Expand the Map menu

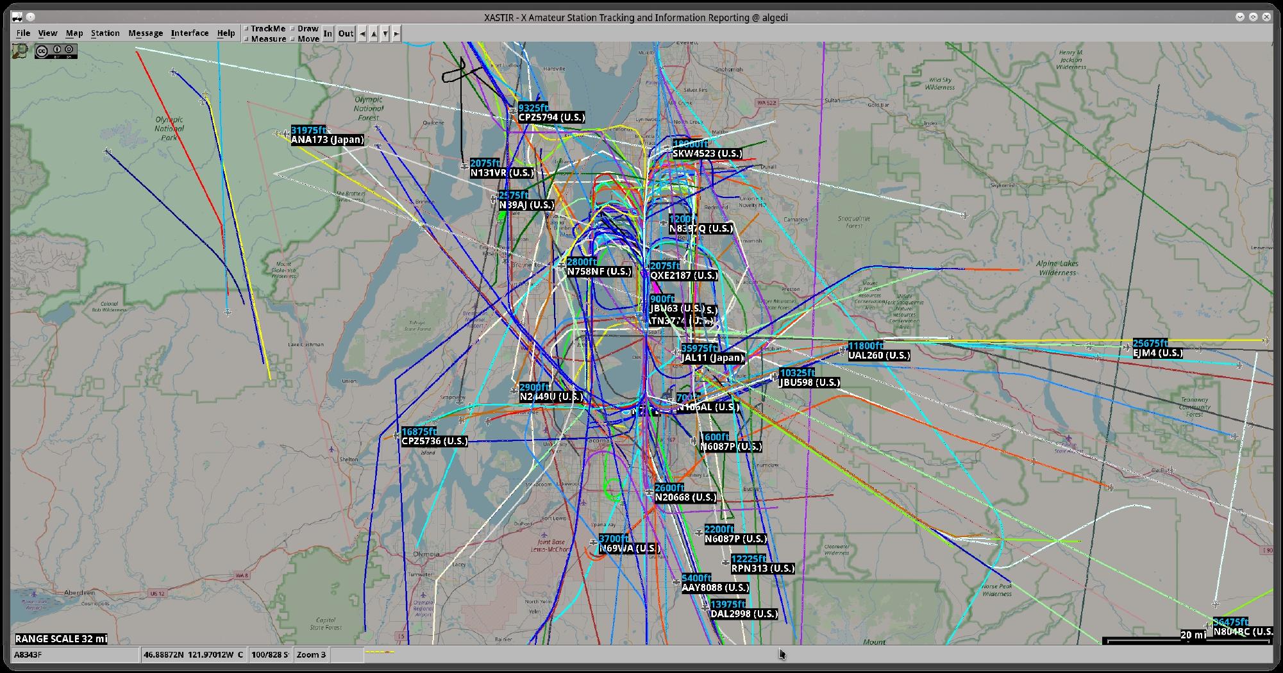click(x=74, y=33)
